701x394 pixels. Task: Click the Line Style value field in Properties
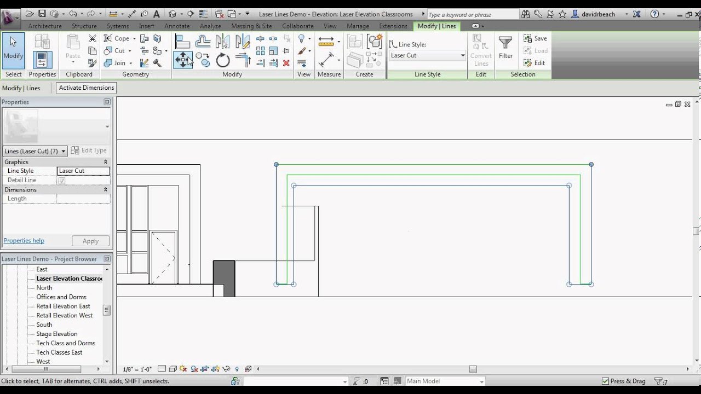pyautogui.click(x=83, y=171)
